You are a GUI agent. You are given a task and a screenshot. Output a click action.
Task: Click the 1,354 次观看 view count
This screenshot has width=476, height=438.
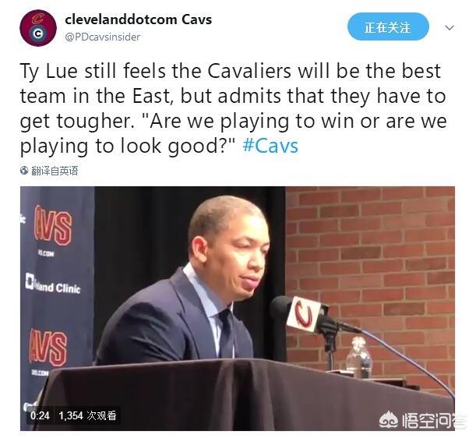click(x=87, y=415)
